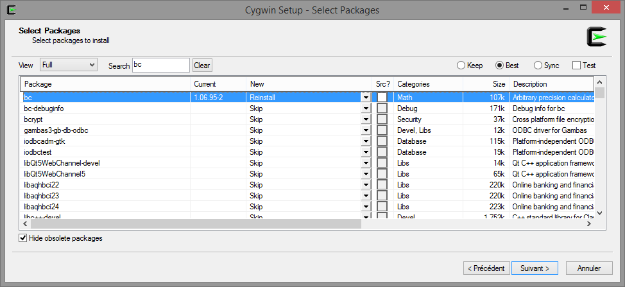Tick the Src checkbox for libaqhbci22
Screen dimensions: 625x287
(382, 185)
